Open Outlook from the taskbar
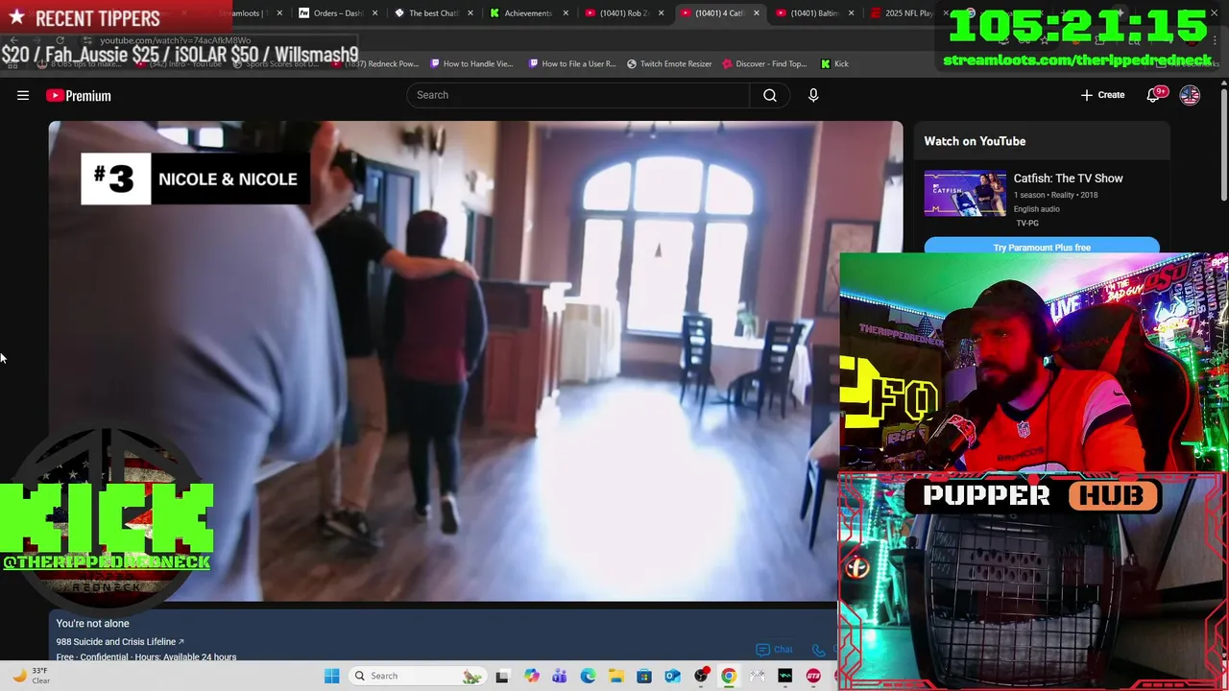 click(x=672, y=676)
